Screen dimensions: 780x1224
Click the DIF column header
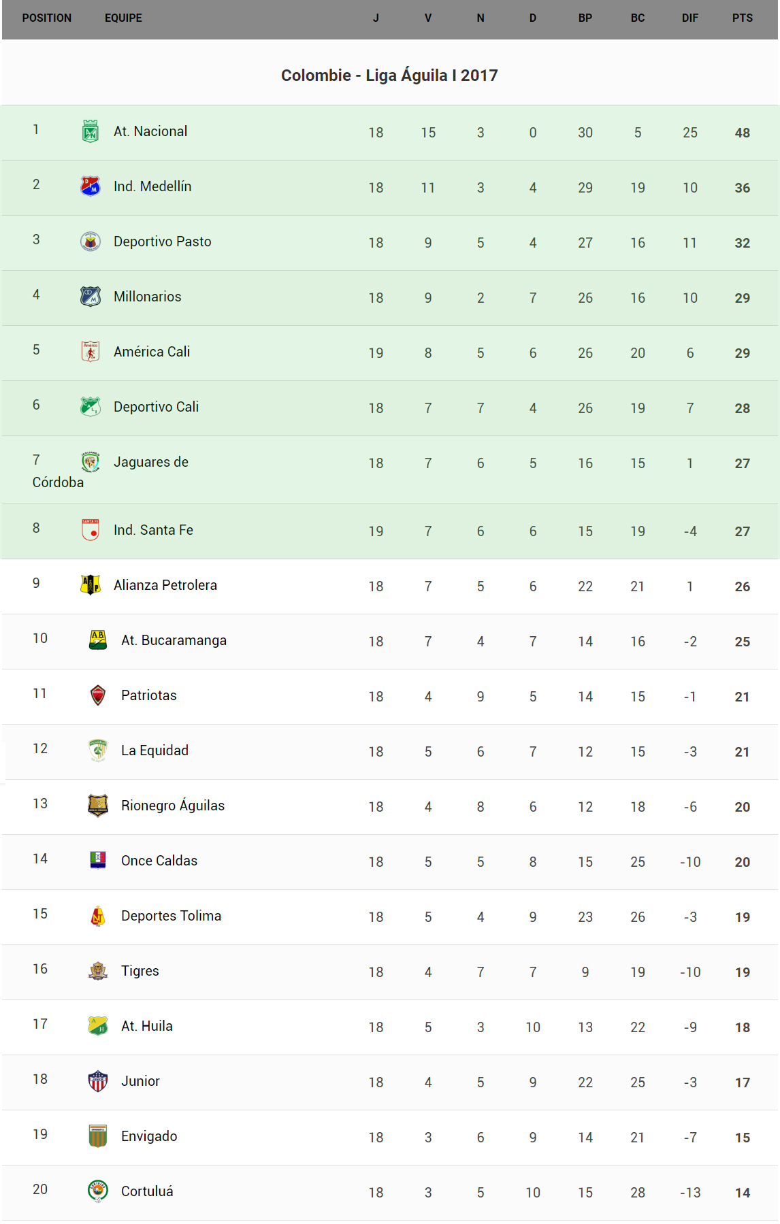coord(689,18)
